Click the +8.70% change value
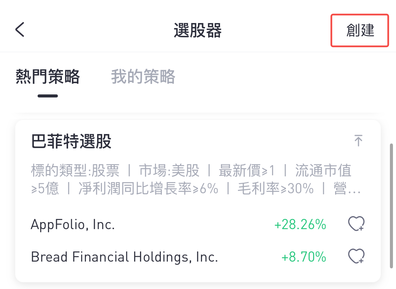The image size is (396, 289). click(x=304, y=257)
